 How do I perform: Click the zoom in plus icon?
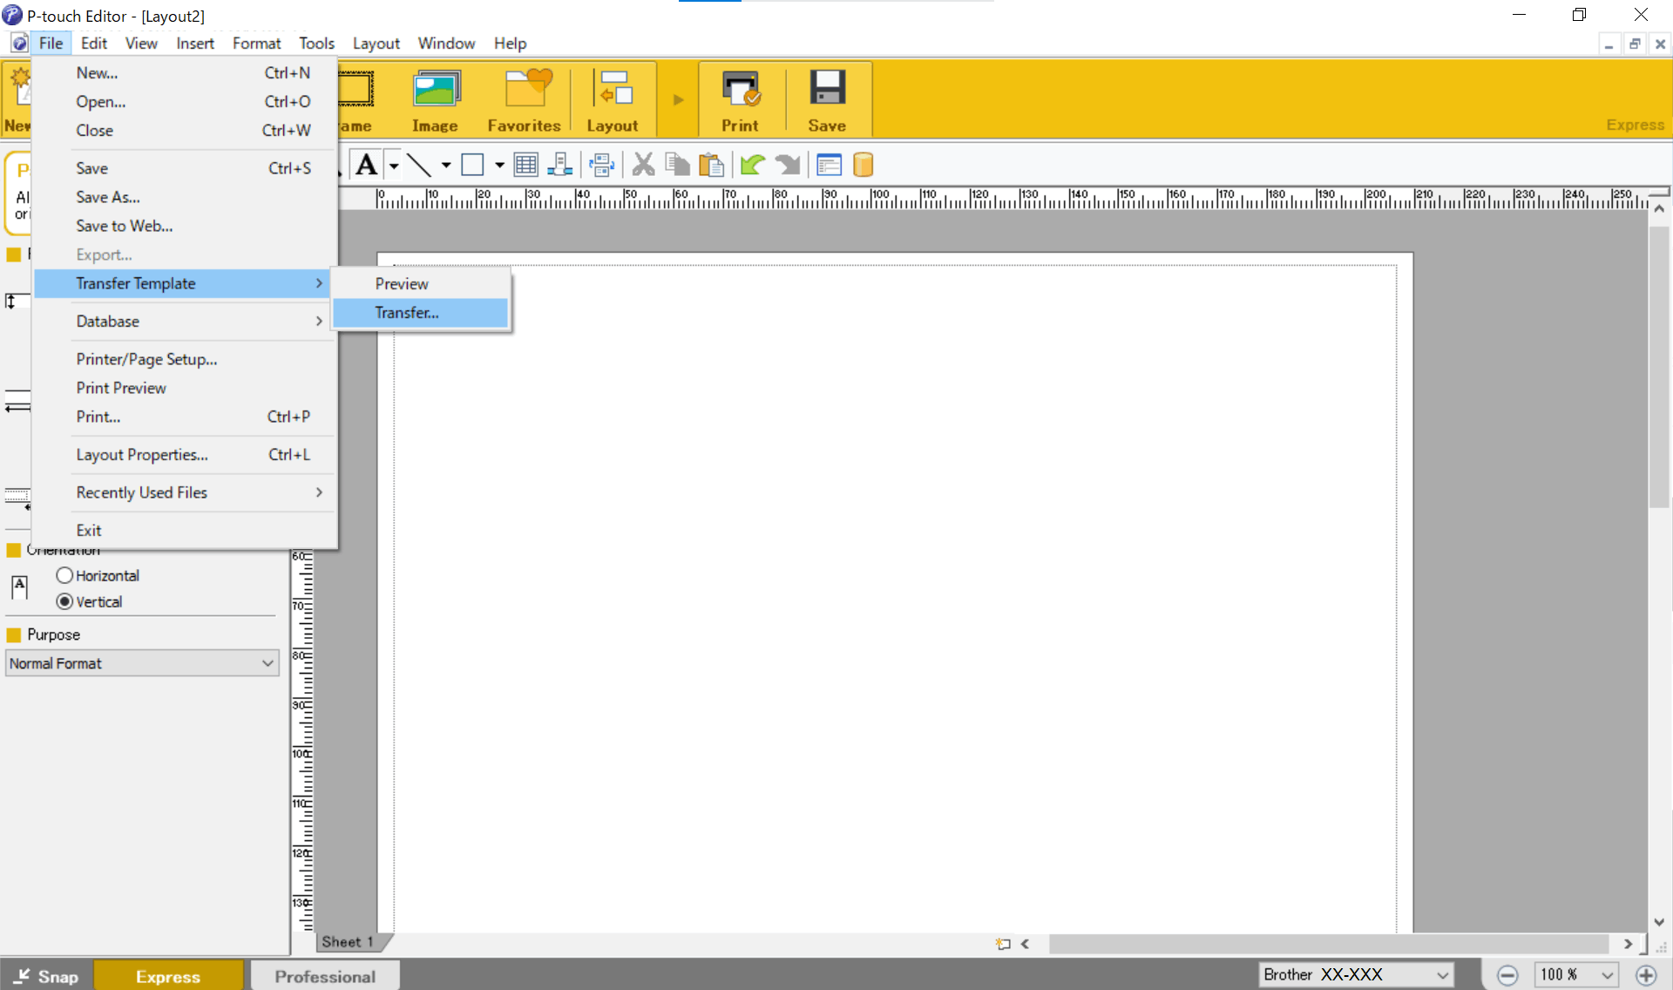point(1646,975)
